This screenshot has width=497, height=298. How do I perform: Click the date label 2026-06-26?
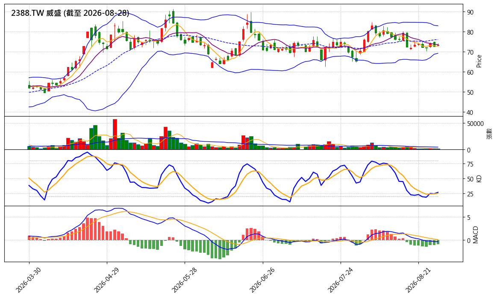coord(262,280)
